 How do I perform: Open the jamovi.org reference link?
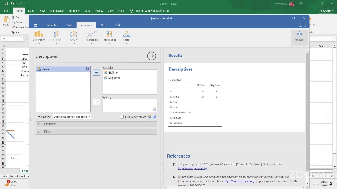coord(192,168)
